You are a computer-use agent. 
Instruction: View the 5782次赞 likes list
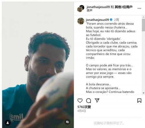(84, 107)
